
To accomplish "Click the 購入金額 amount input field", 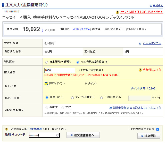I will coord(60,70).
